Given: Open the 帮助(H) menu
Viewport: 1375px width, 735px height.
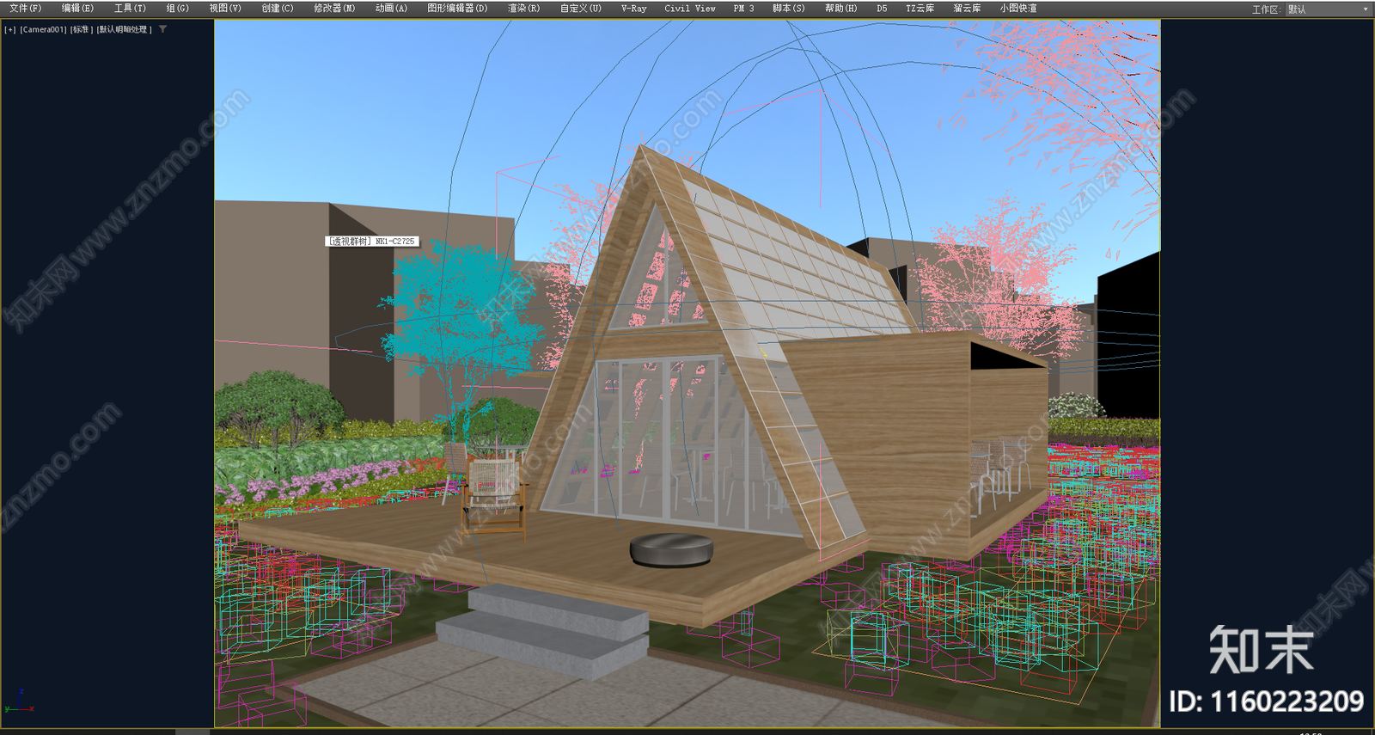Looking at the screenshot, I should pos(841,8).
